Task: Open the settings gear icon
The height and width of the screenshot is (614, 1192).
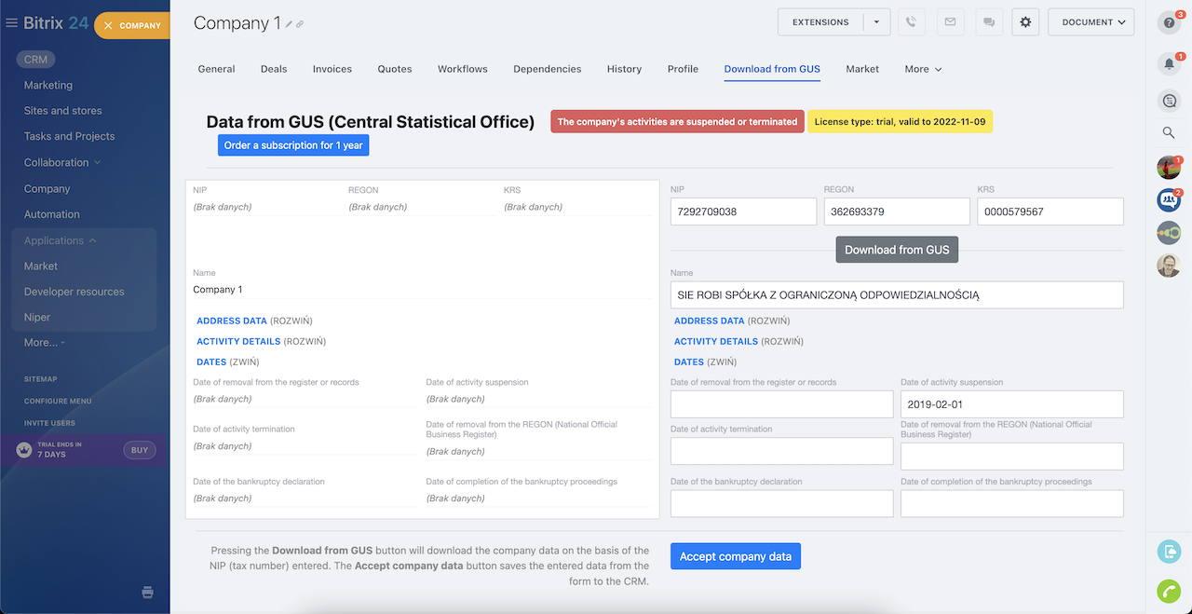Action: pos(1025,22)
